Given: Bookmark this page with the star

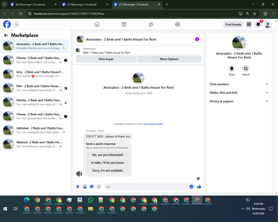Looking at the screenshot, I should (255, 14).
